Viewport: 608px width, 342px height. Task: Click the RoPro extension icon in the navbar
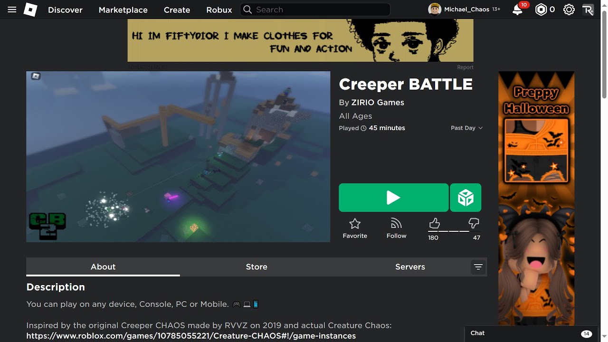pos(588,9)
